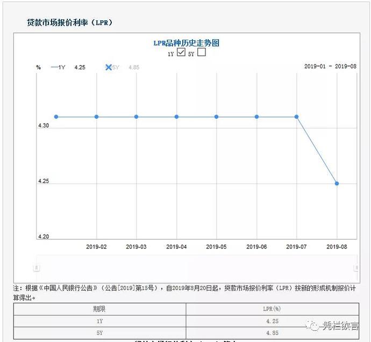Click the 4.25 value in table

(272, 321)
